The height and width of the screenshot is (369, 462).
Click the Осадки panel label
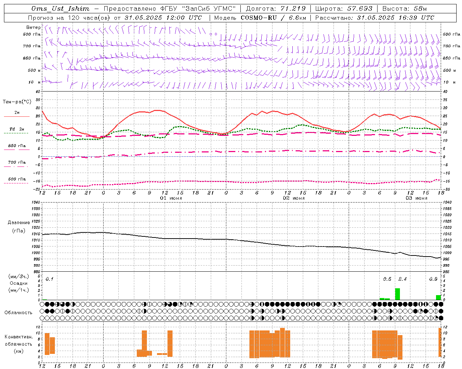pos(19,283)
